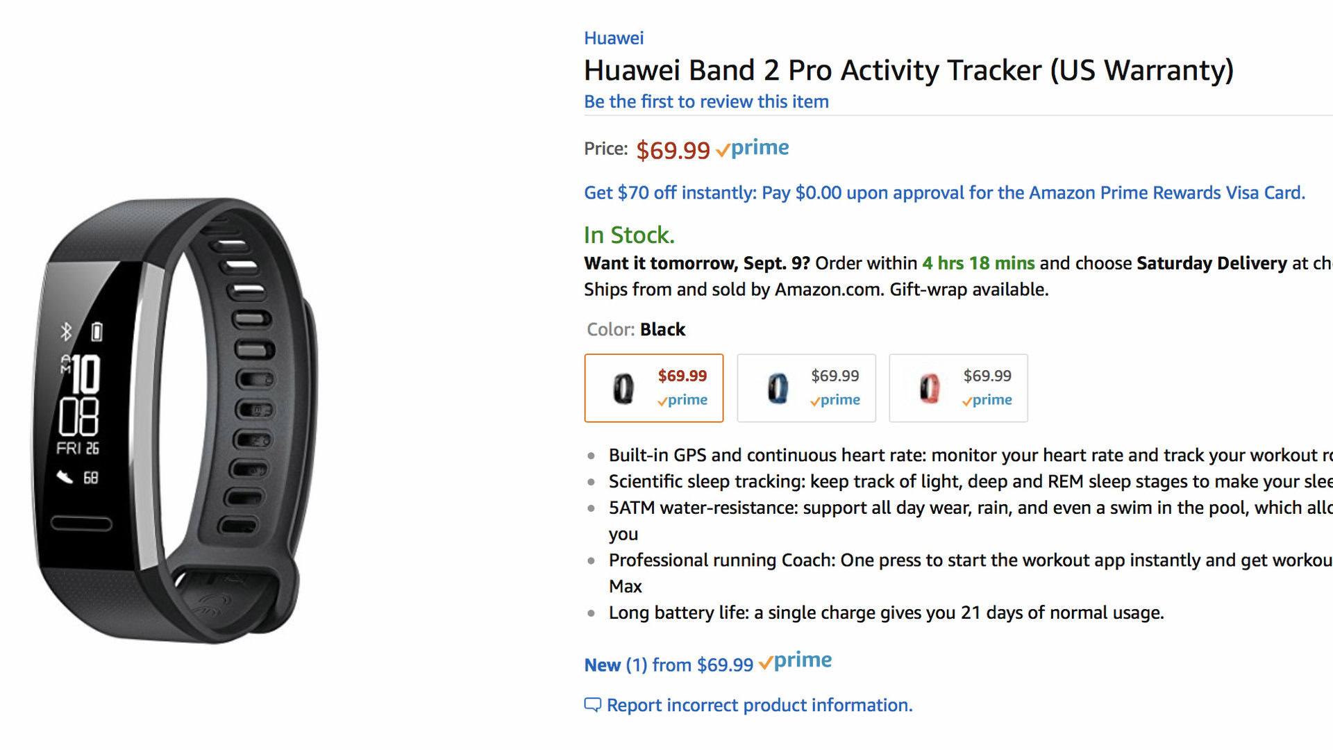Screen dimensions: 1333x750
Task: Click the Bluetooth icon on the band display
Action: pyautogui.click(x=66, y=331)
